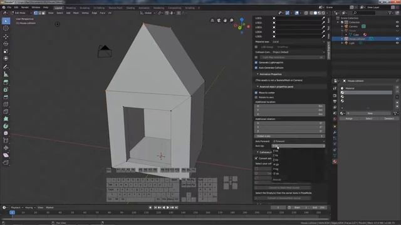Switch to the Modeling workspace tab
The width and height of the screenshot is (401, 225).
pyautogui.click(x=71, y=8)
